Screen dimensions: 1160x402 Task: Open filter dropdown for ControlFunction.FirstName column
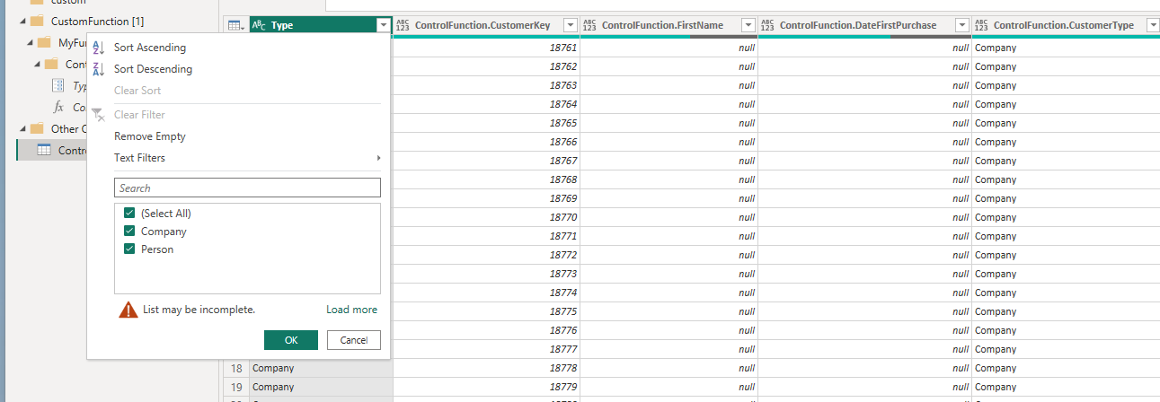point(748,26)
